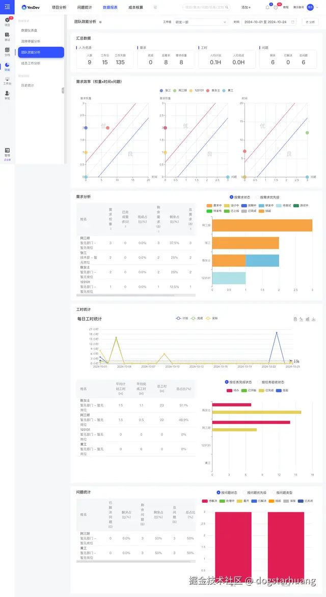Toggle 待办 legend swatch in task chart

tap(230, 391)
